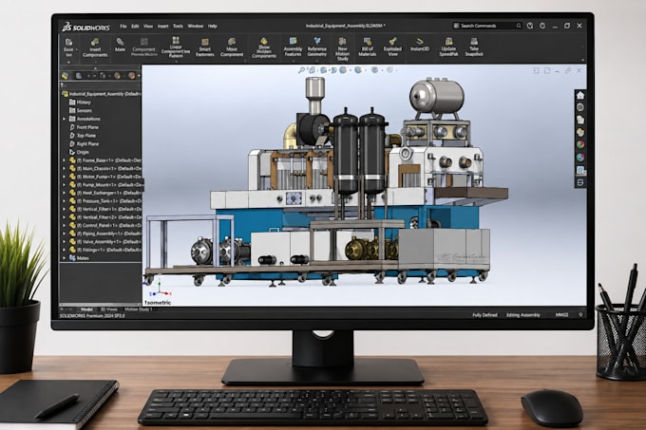
Task: Expand the Main_Chassis<1> component
Action: [64, 168]
